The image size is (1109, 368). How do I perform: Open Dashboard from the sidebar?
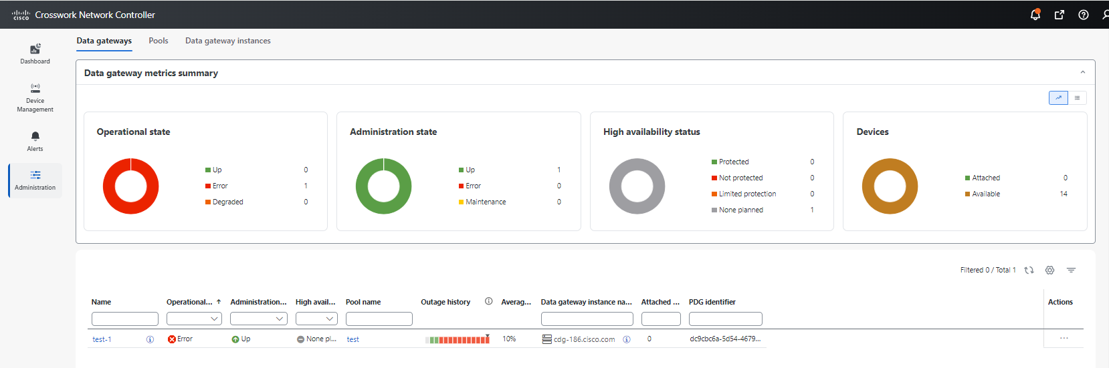click(x=35, y=53)
